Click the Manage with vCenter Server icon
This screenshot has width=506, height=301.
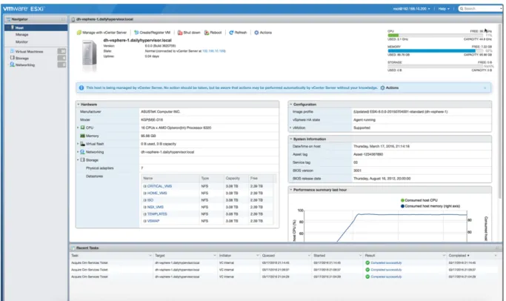tap(79, 33)
